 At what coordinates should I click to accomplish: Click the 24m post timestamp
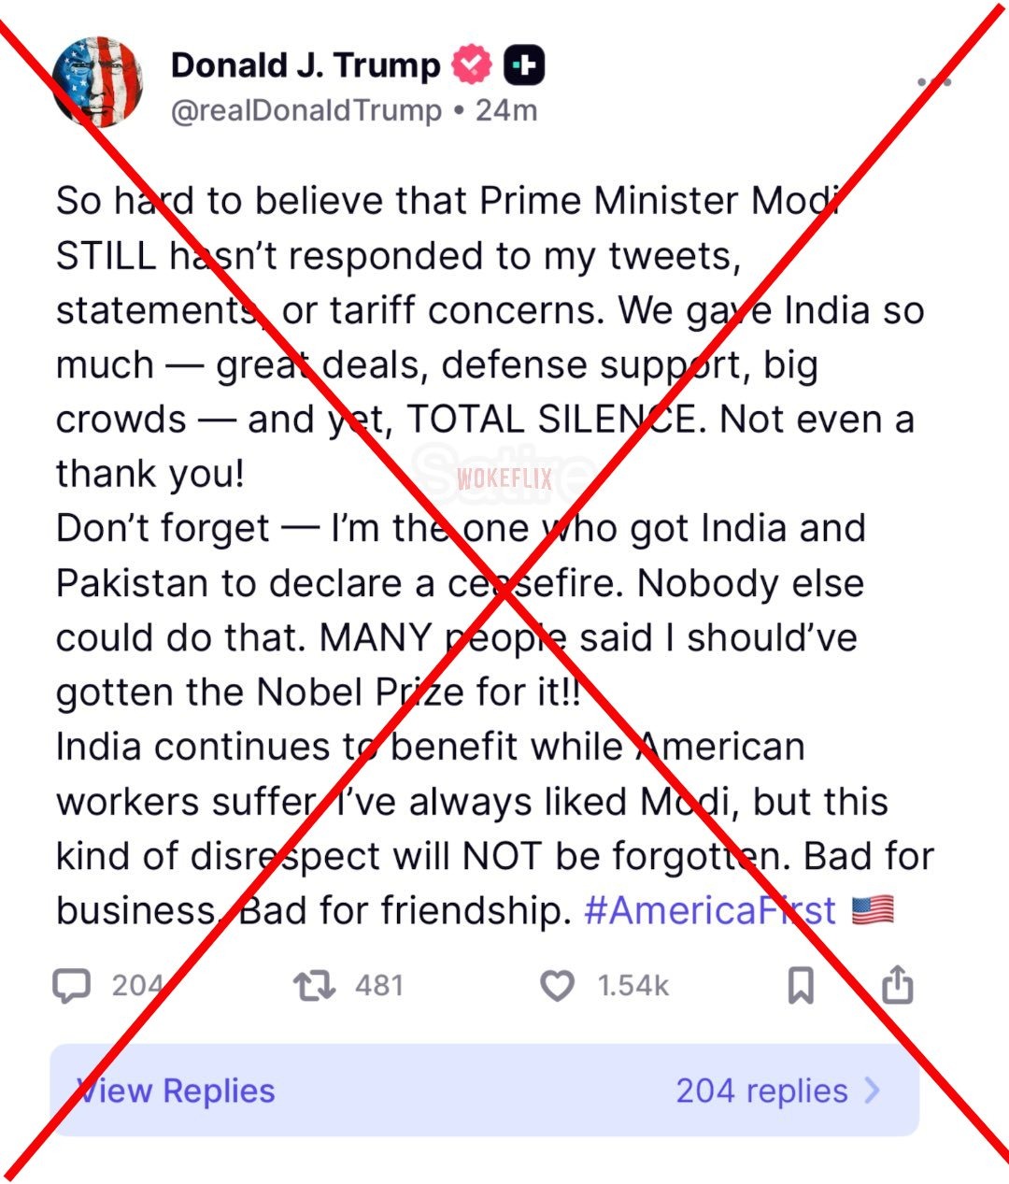506,110
